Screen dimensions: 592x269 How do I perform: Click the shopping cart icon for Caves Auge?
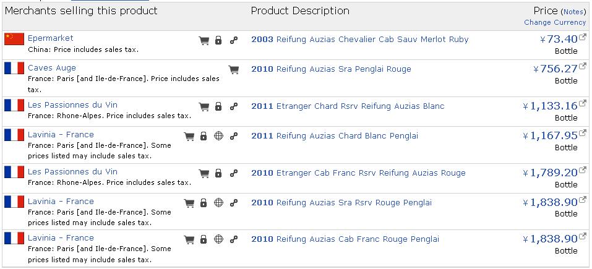point(234,70)
